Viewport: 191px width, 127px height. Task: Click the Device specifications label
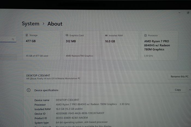(46, 90)
